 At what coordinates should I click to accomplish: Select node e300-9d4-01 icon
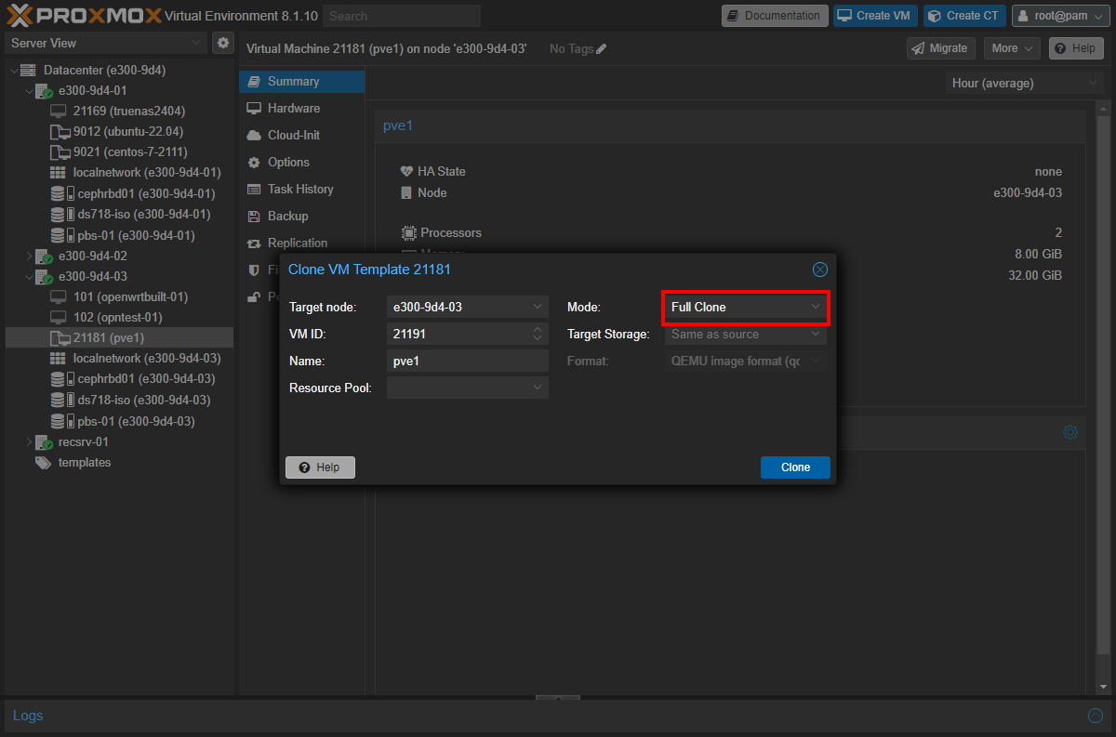[x=44, y=91]
